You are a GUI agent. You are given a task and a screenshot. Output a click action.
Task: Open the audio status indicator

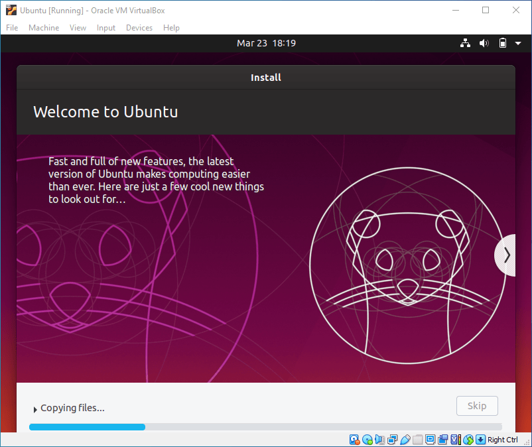[x=380, y=440]
